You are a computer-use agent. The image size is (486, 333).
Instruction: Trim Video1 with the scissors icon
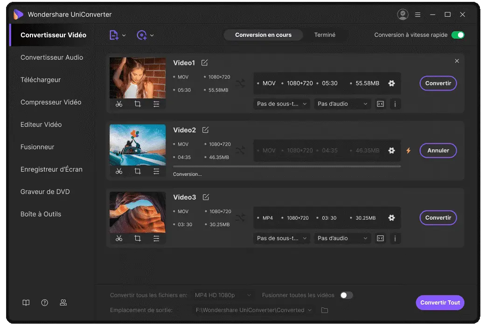(x=119, y=104)
